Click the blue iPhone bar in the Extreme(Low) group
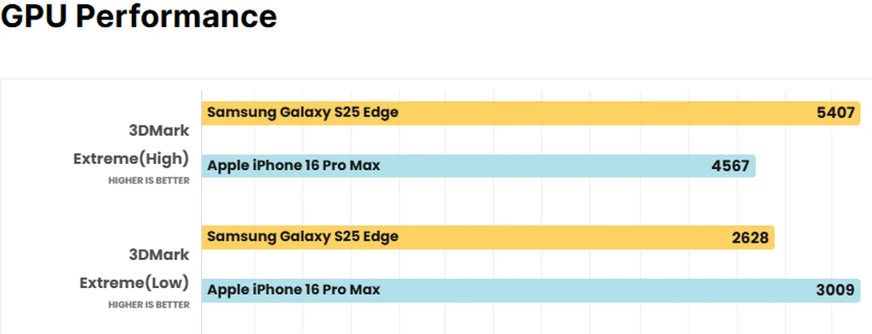This screenshot has width=872, height=334. [531, 290]
